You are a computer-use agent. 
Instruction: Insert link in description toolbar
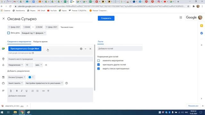point(44,91)
